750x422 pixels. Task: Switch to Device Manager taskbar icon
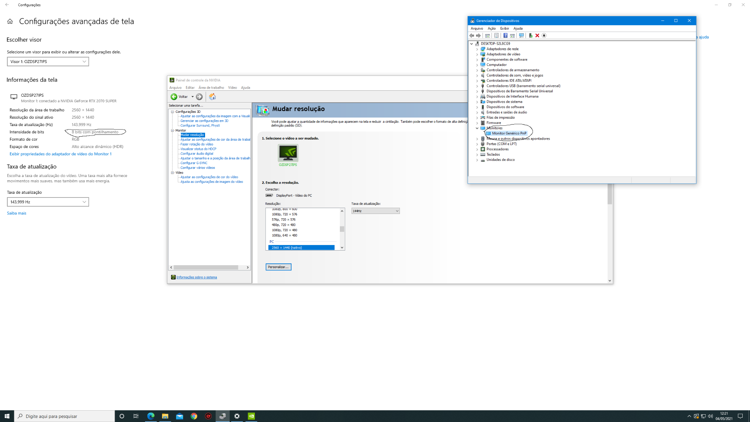coord(223,416)
